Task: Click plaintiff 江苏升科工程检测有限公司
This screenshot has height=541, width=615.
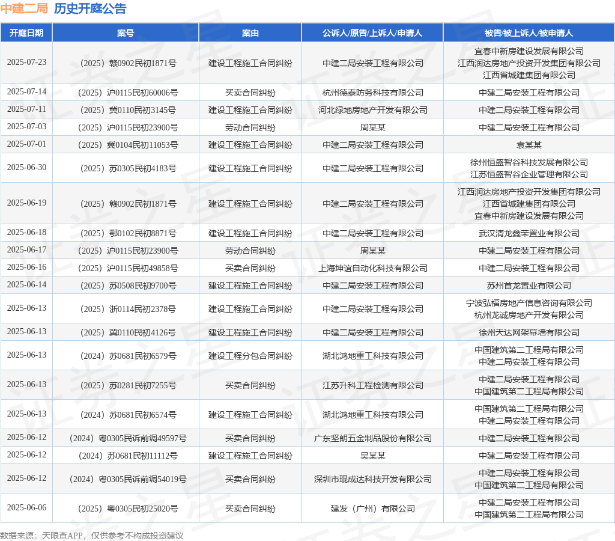Action: (372, 385)
